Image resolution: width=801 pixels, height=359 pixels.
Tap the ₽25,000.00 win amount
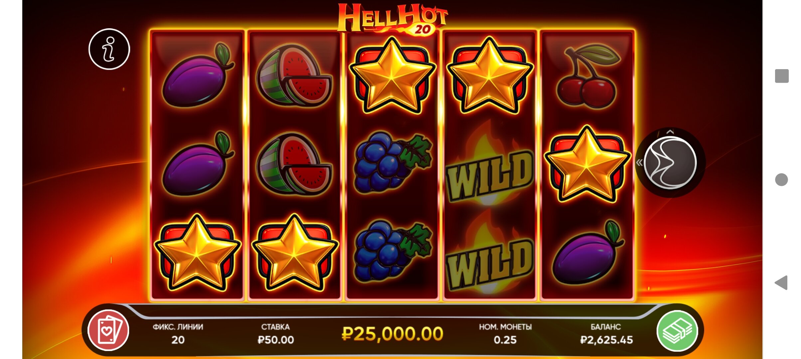[393, 334]
